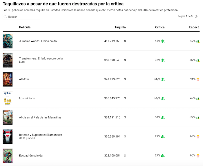Image resolution: width=203 pixels, height=166 pixels.
Task: Go to next page with the right chevron
Action: pos(196,17)
